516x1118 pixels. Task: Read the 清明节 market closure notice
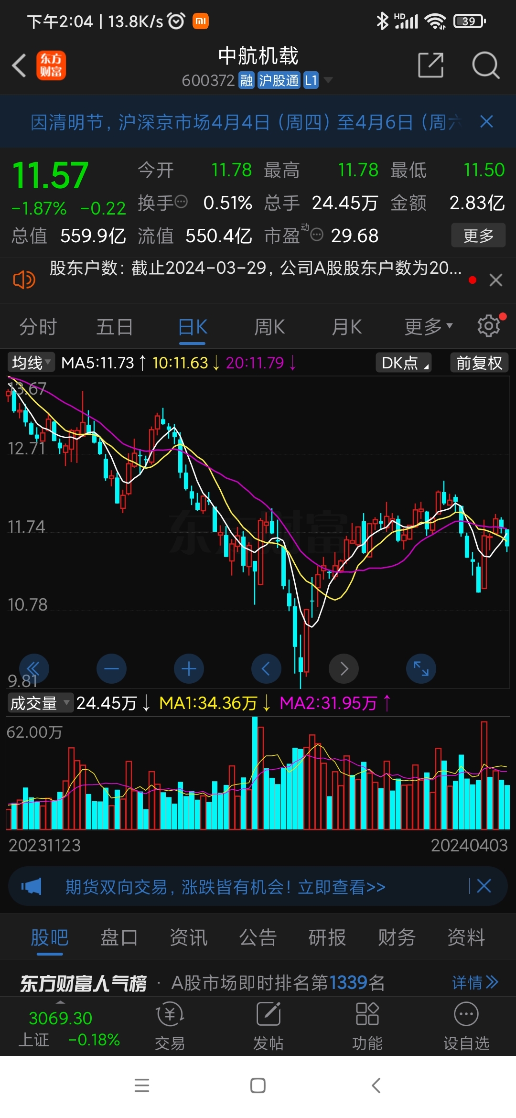coord(246,122)
